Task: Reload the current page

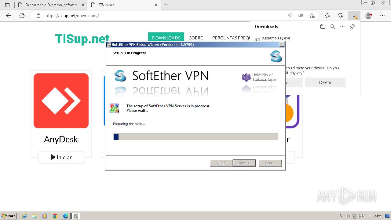Action: (22, 16)
